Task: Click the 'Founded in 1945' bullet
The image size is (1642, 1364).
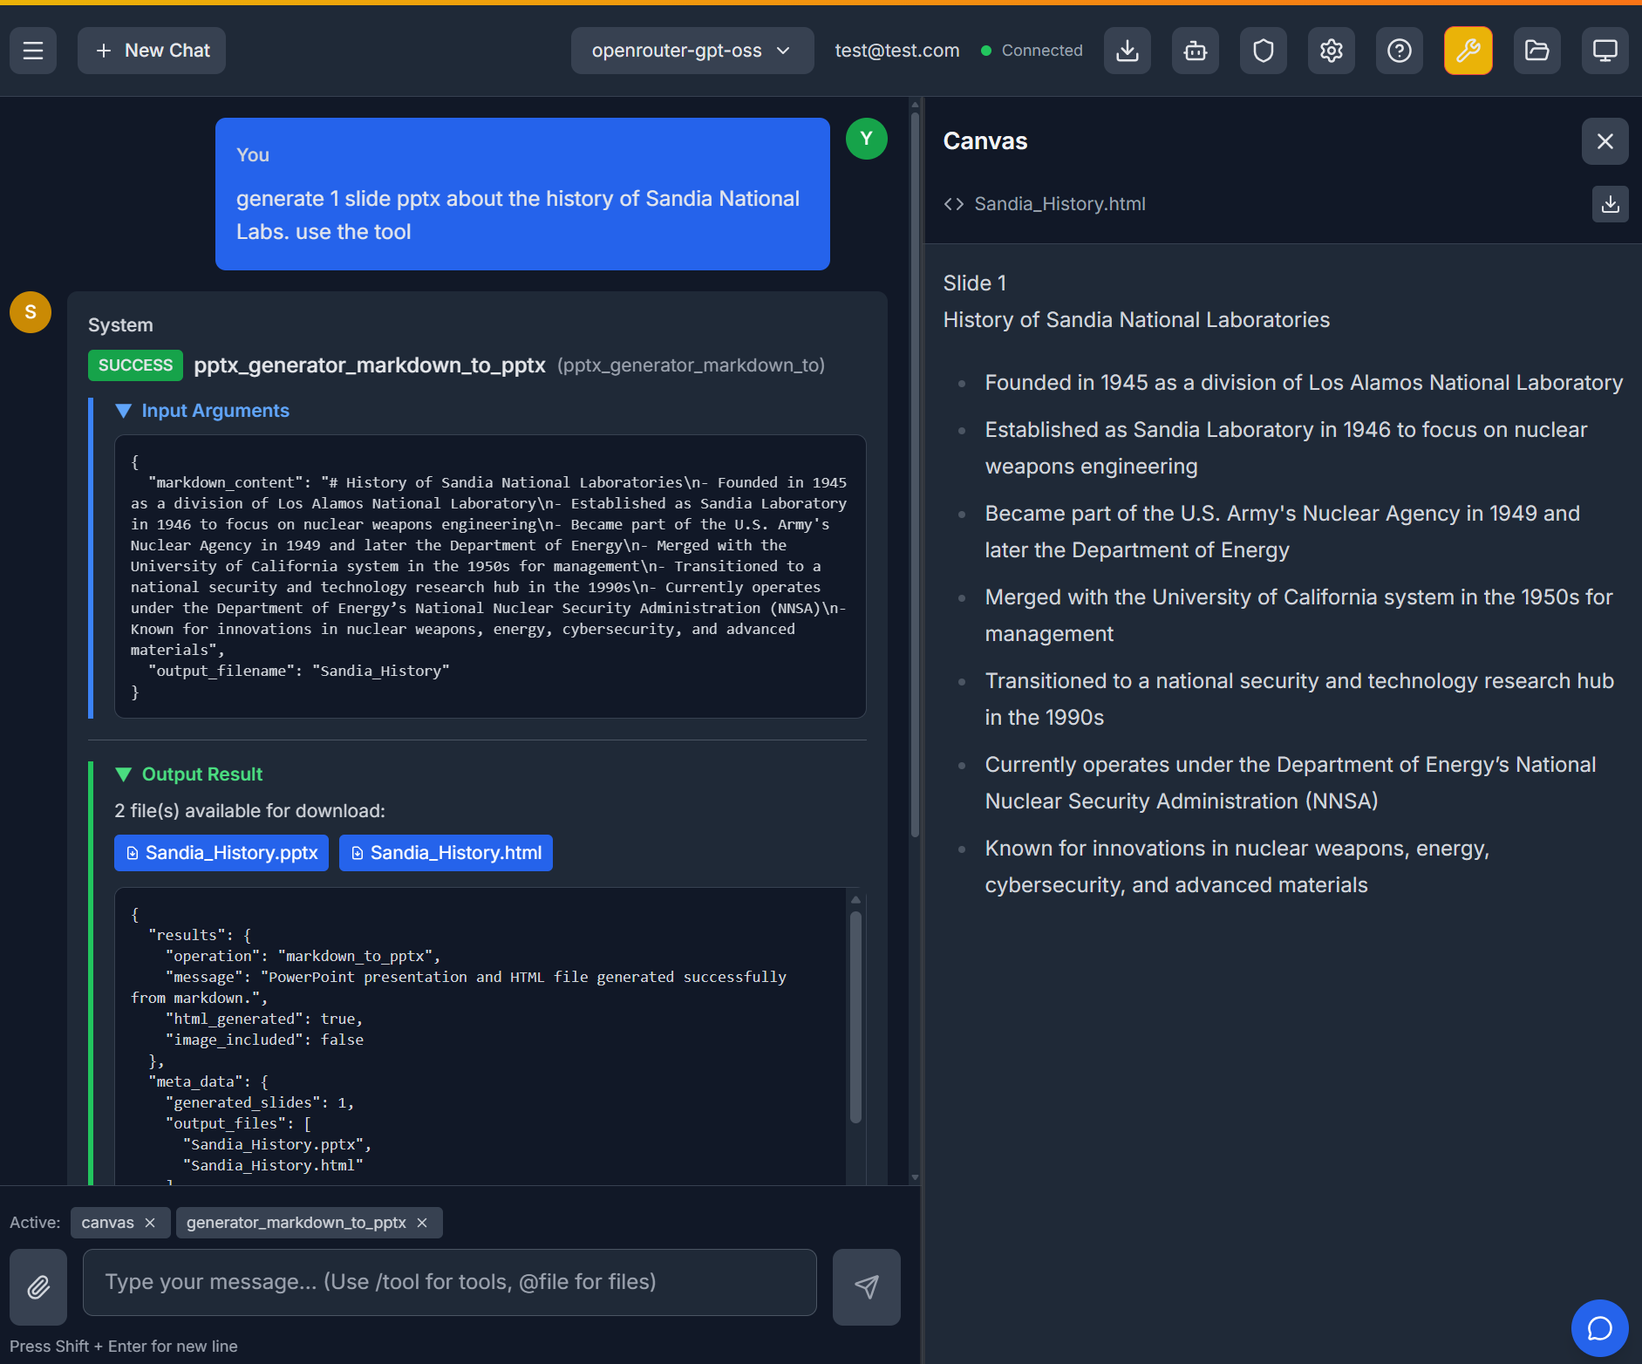Action: point(1304,383)
